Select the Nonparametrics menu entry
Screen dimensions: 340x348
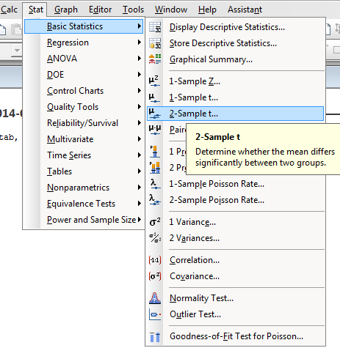pyautogui.click(x=84, y=188)
